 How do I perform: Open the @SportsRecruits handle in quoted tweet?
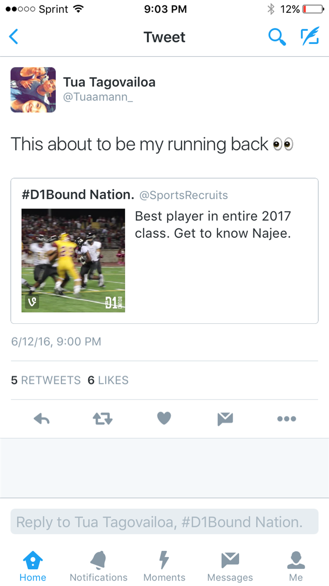(x=184, y=195)
